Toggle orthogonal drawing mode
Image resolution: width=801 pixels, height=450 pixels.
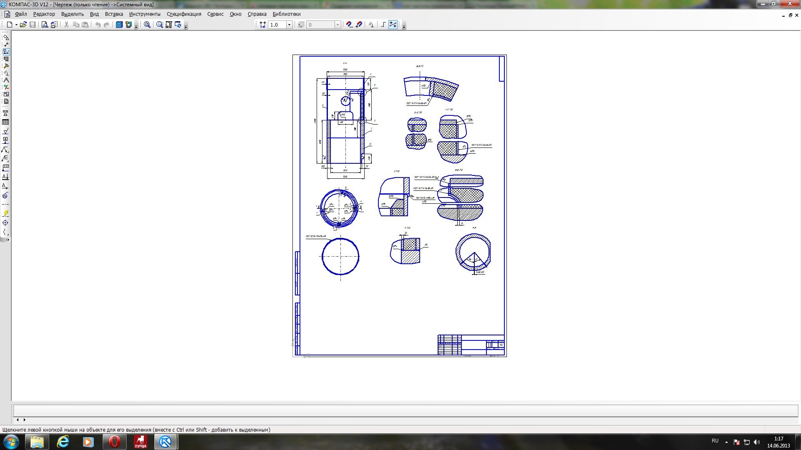(x=383, y=25)
